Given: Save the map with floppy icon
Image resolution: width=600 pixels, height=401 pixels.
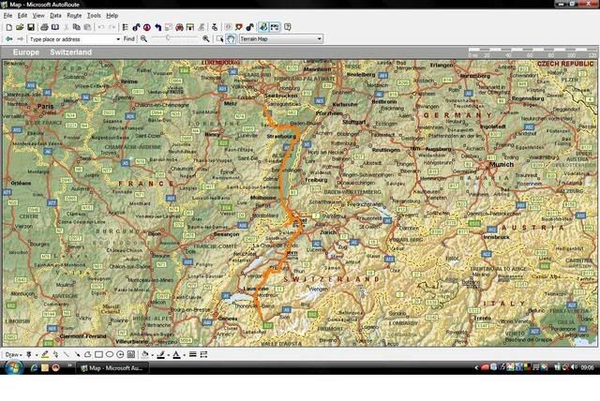Looking at the screenshot, I should pos(31,27).
